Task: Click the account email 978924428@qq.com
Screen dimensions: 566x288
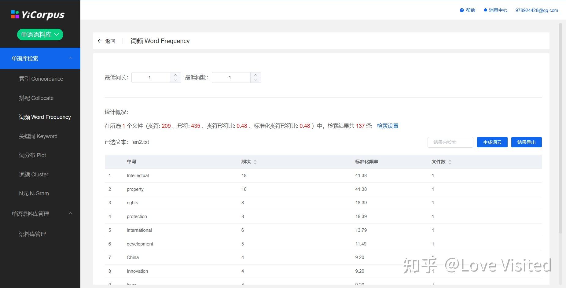Action: pos(537,10)
